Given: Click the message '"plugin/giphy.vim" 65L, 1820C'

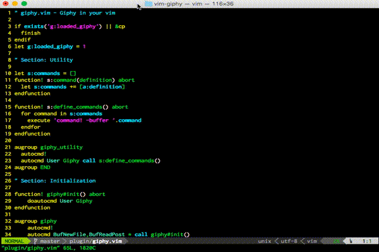Looking at the screenshot, I should [x=49, y=248].
